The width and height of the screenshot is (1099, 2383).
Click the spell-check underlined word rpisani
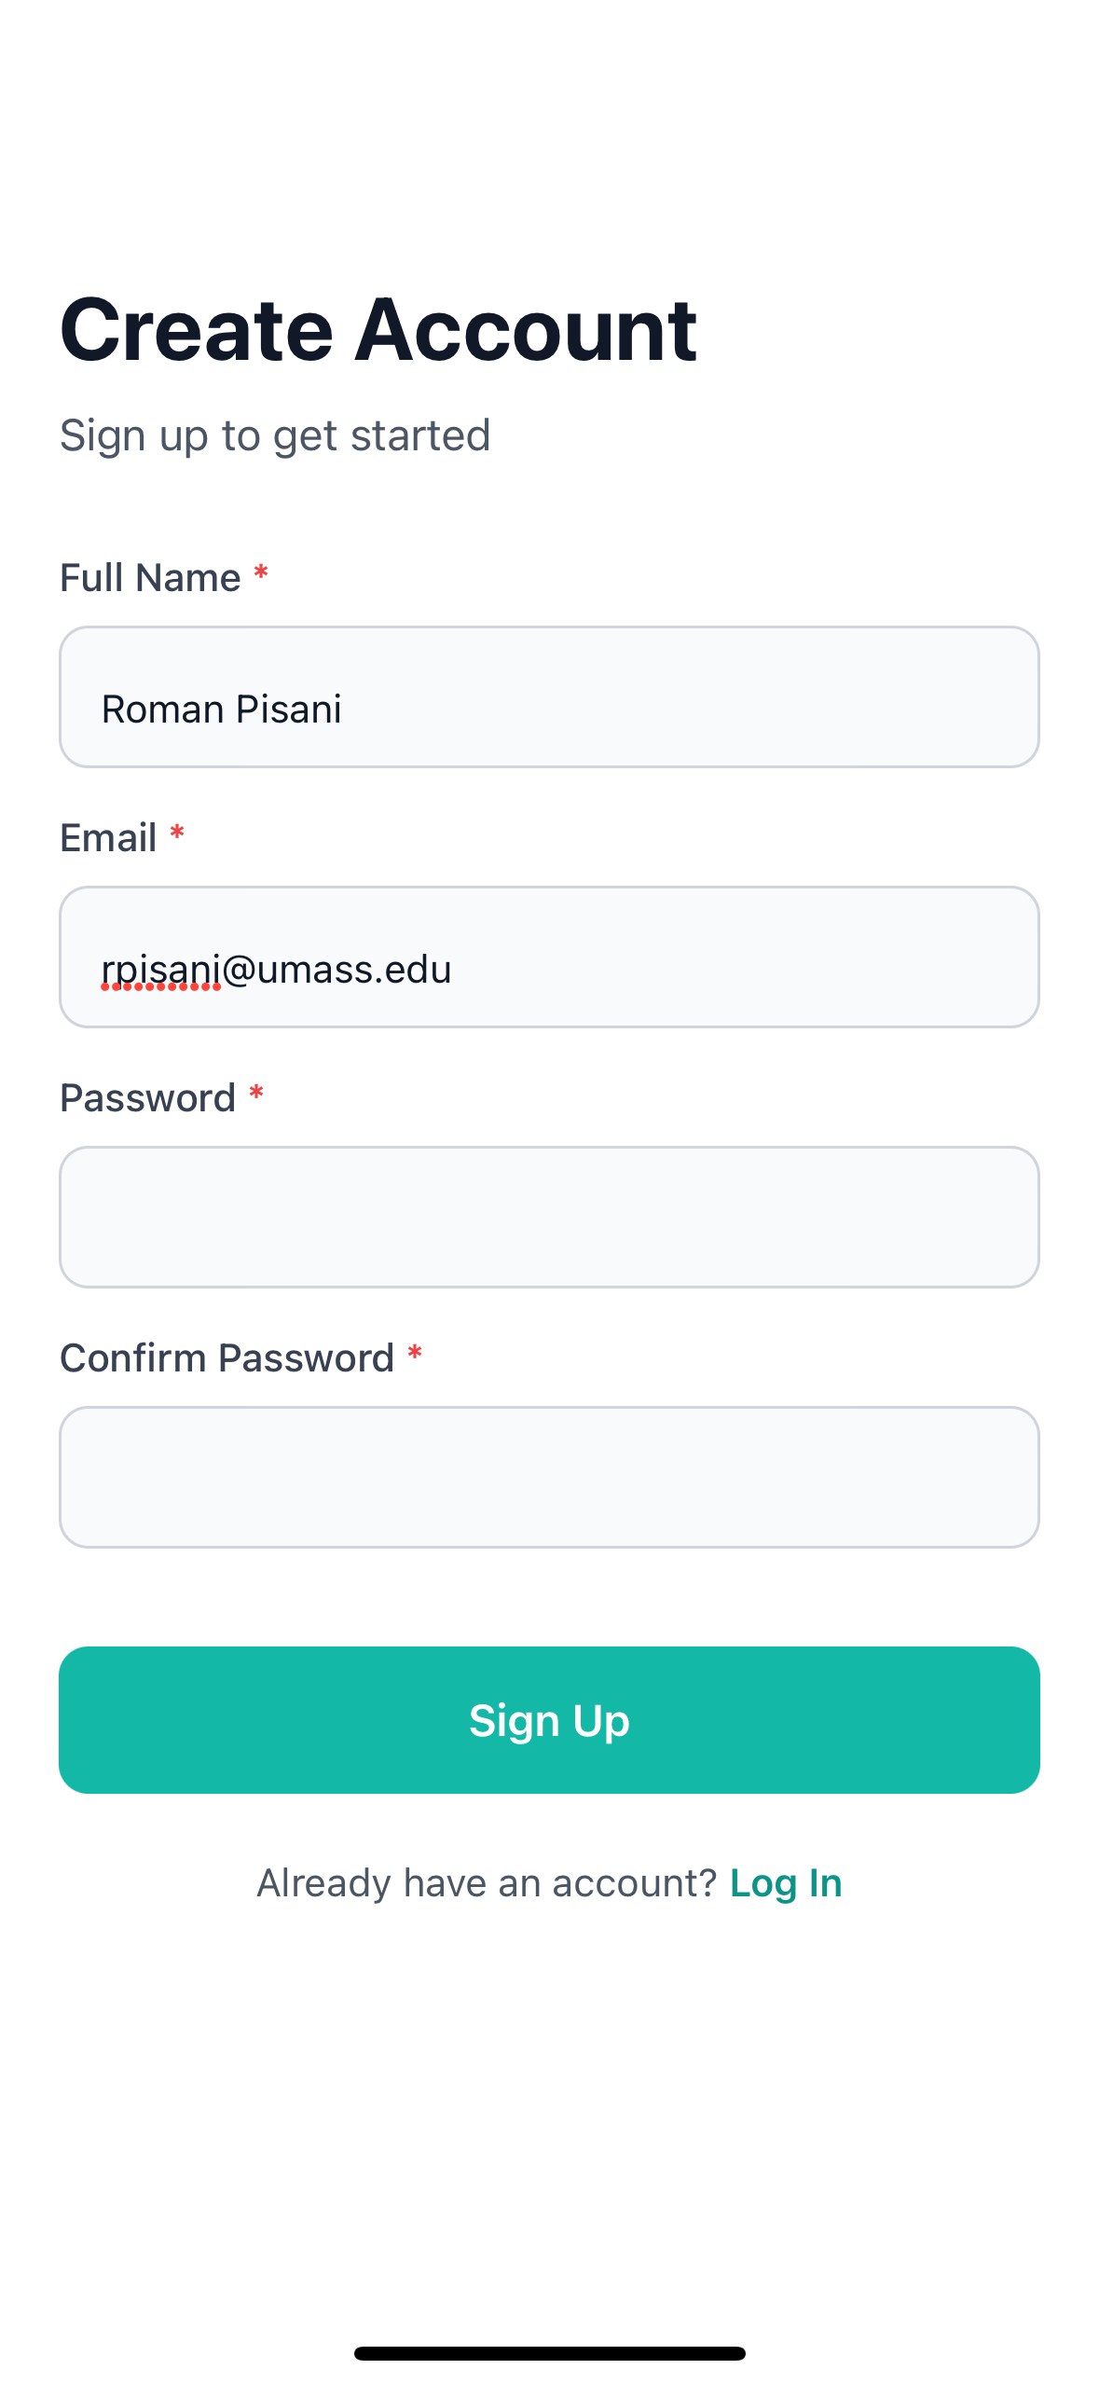[160, 970]
